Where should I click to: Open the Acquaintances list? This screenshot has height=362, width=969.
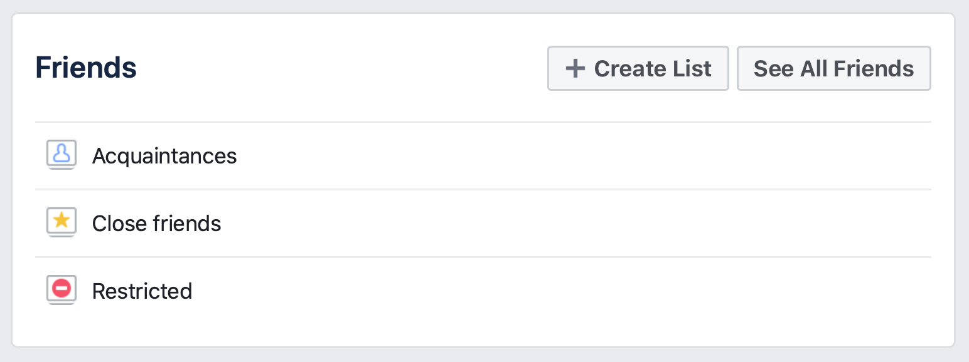click(483, 155)
